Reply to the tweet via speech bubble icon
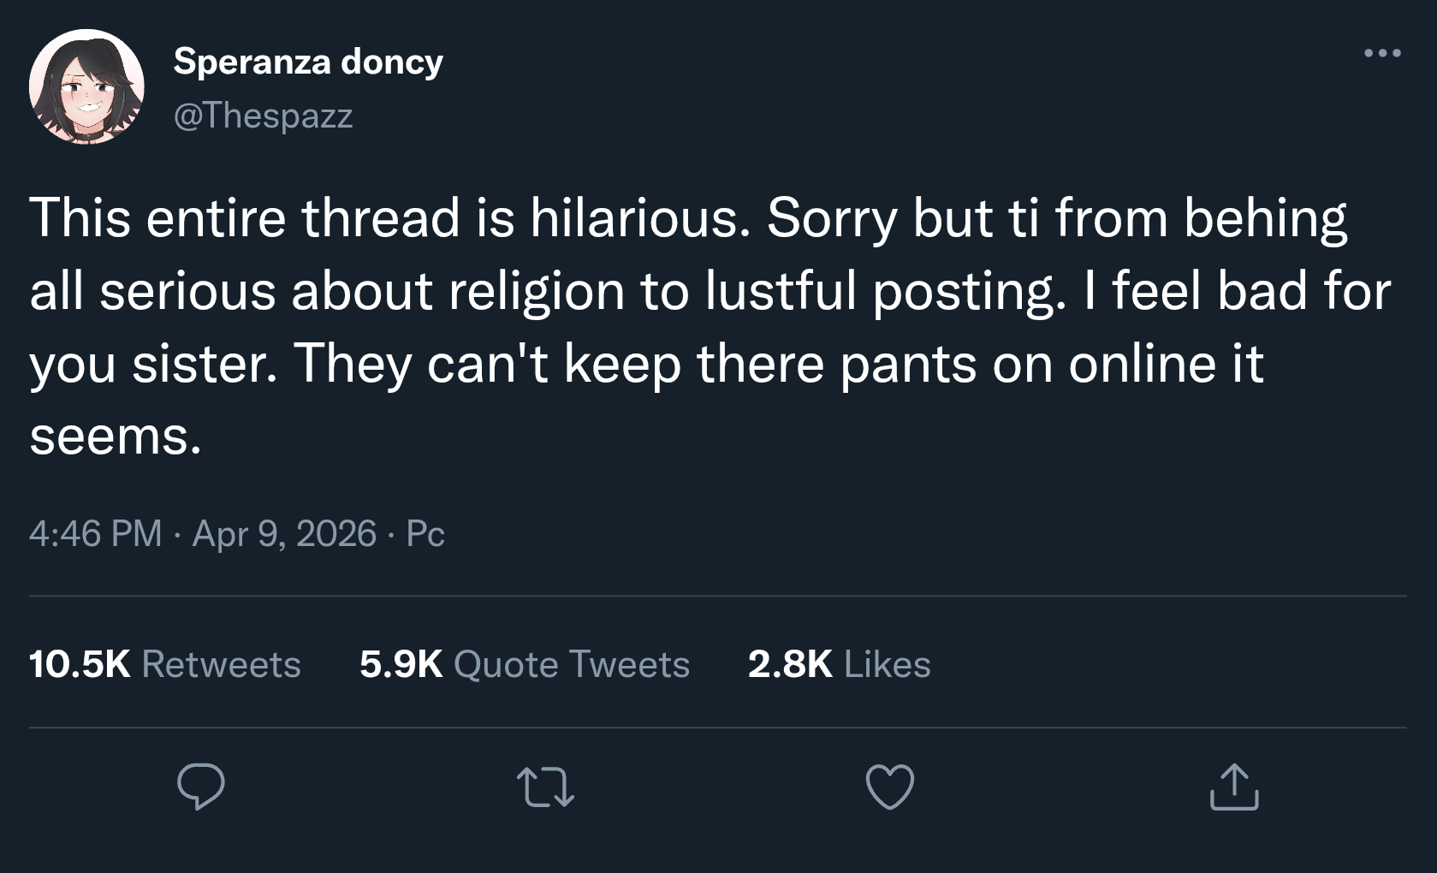 pyautogui.click(x=201, y=786)
